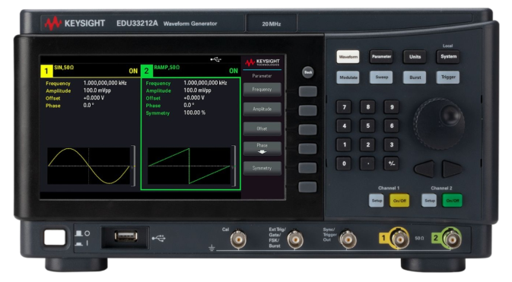Toggle Channel 1 yellow On/Off button
The width and height of the screenshot is (512, 282).
pos(399,201)
